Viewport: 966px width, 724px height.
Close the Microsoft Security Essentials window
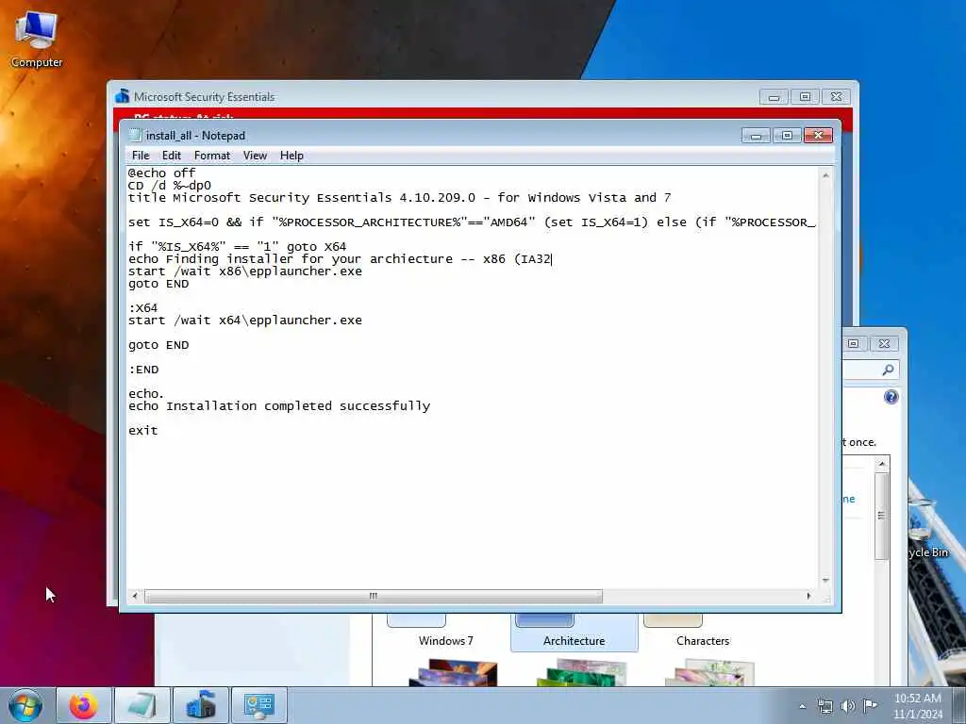(x=836, y=97)
